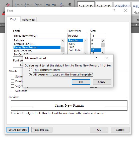
Task: Select size 11 in Size list
Action: [x=96, y=50]
